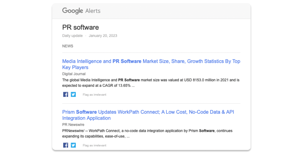Open the Media Intelligence and PR Software article
This screenshot has width=303, height=154.
coord(151,64)
